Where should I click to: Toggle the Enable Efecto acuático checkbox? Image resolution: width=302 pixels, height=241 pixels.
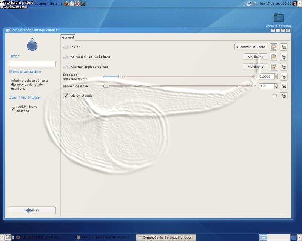click(x=13, y=109)
